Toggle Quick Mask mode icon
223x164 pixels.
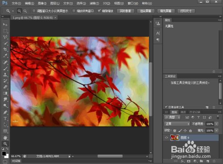point(5,162)
